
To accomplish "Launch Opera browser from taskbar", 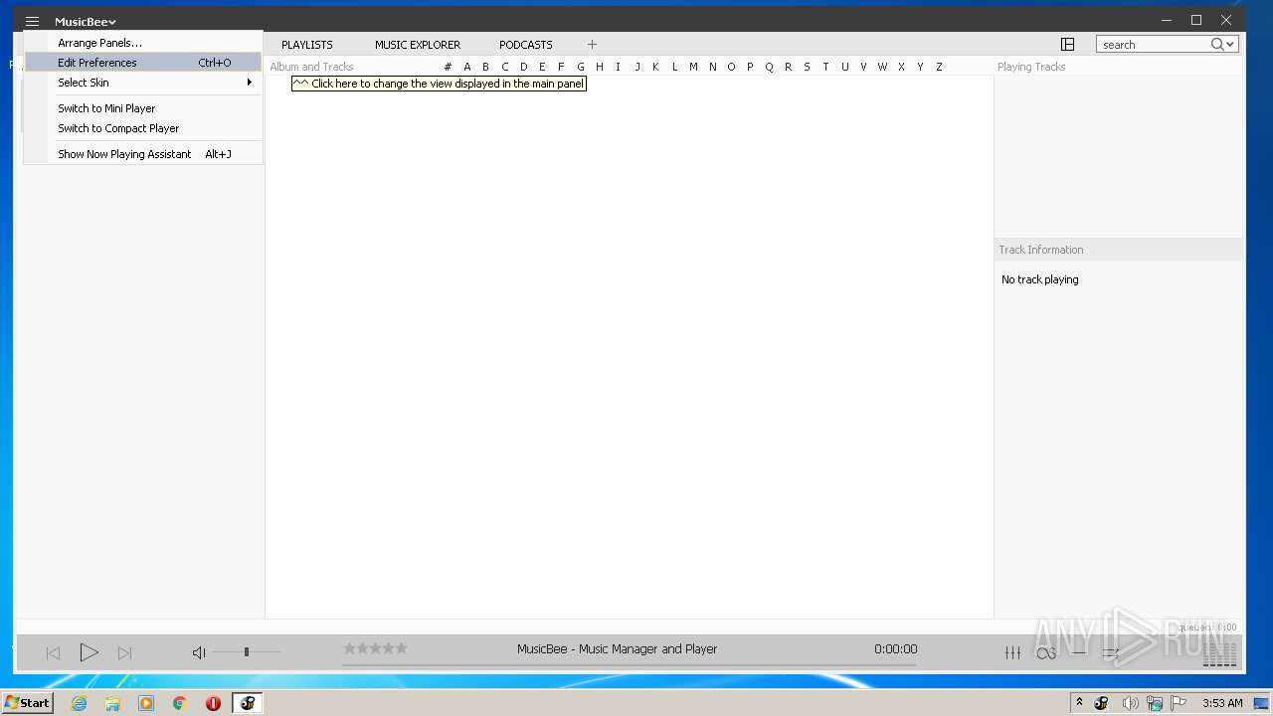I will [213, 703].
